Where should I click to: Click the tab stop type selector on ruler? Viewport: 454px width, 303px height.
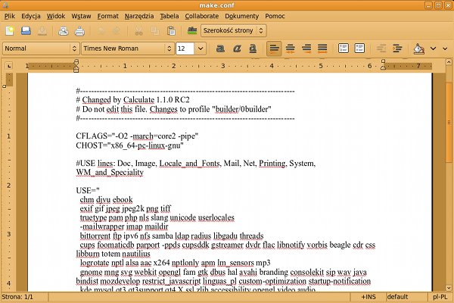coord(9,66)
